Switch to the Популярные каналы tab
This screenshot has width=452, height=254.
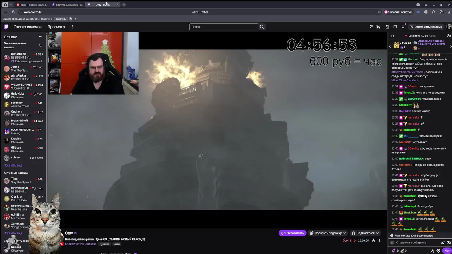(x=67, y=5)
